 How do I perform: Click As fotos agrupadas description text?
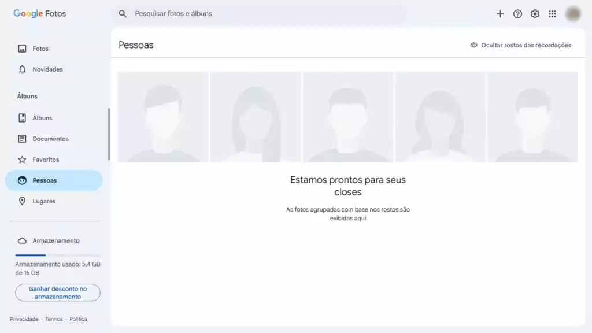(347, 214)
